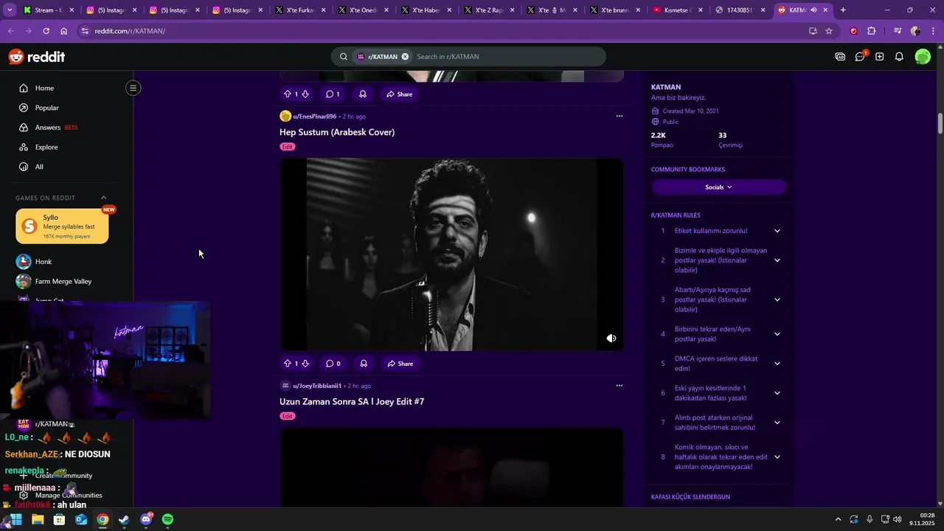Image resolution: width=944 pixels, height=531 pixels.
Task: Remove the r/KATMAN search filter chip
Action: pos(405,57)
